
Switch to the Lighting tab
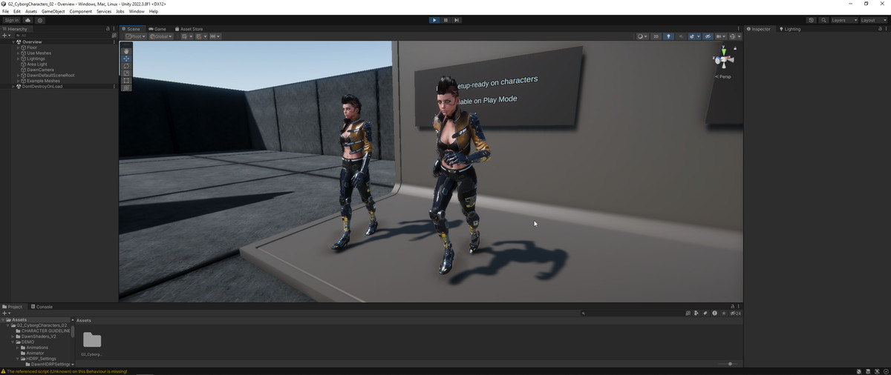tap(790, 29)
